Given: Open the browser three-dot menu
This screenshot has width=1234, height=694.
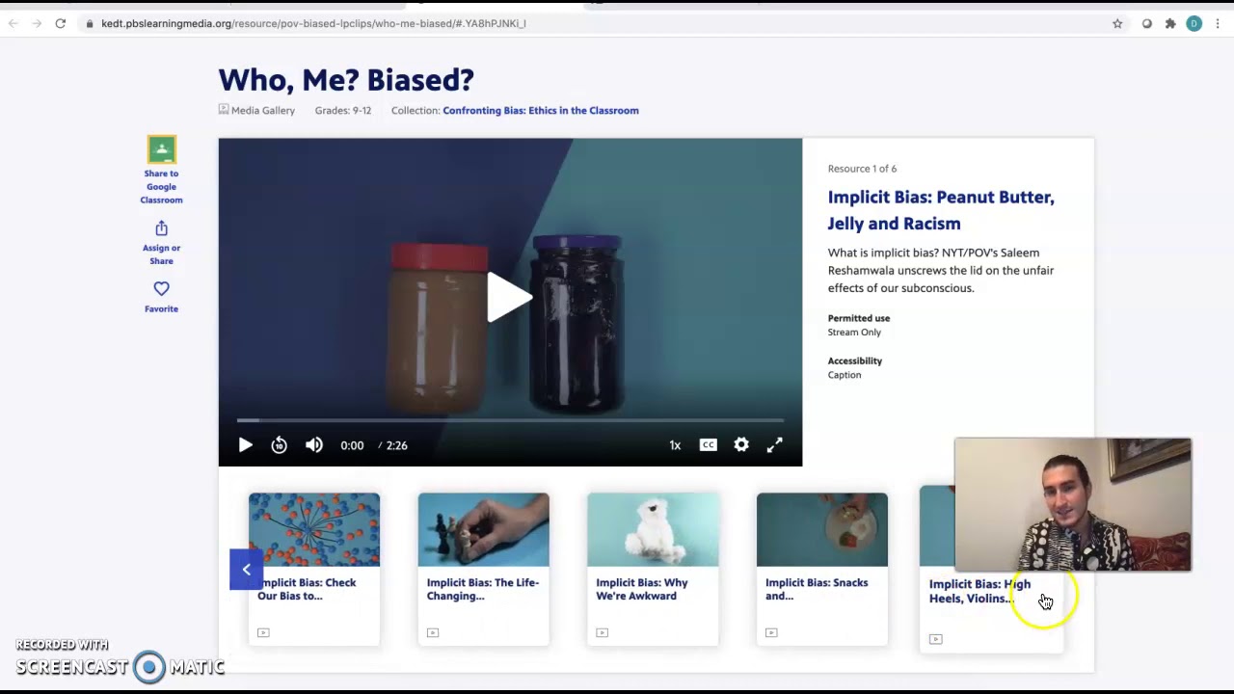Looking at the screenshot, I should (x=1218, y=23).
